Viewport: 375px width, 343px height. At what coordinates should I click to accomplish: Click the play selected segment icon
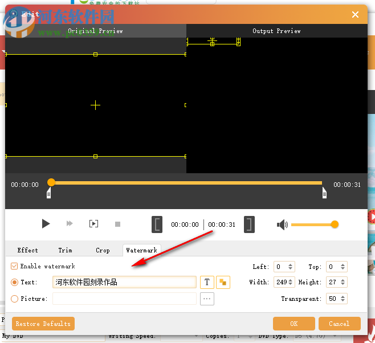93,224
